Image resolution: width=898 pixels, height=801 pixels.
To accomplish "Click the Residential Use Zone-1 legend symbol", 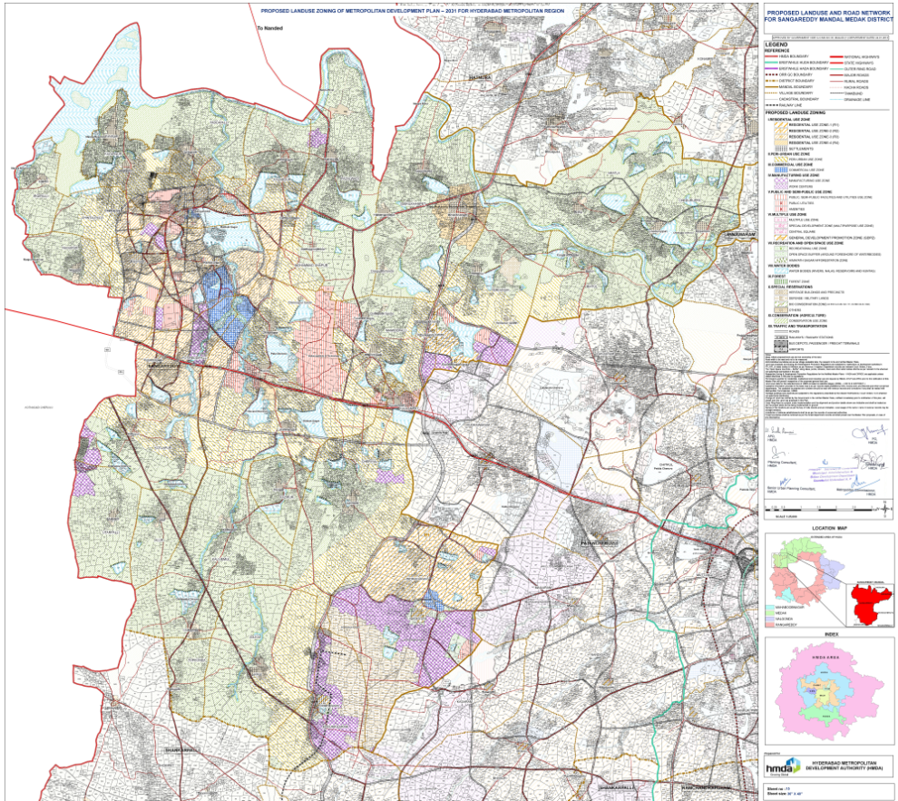I will (779, 125).
